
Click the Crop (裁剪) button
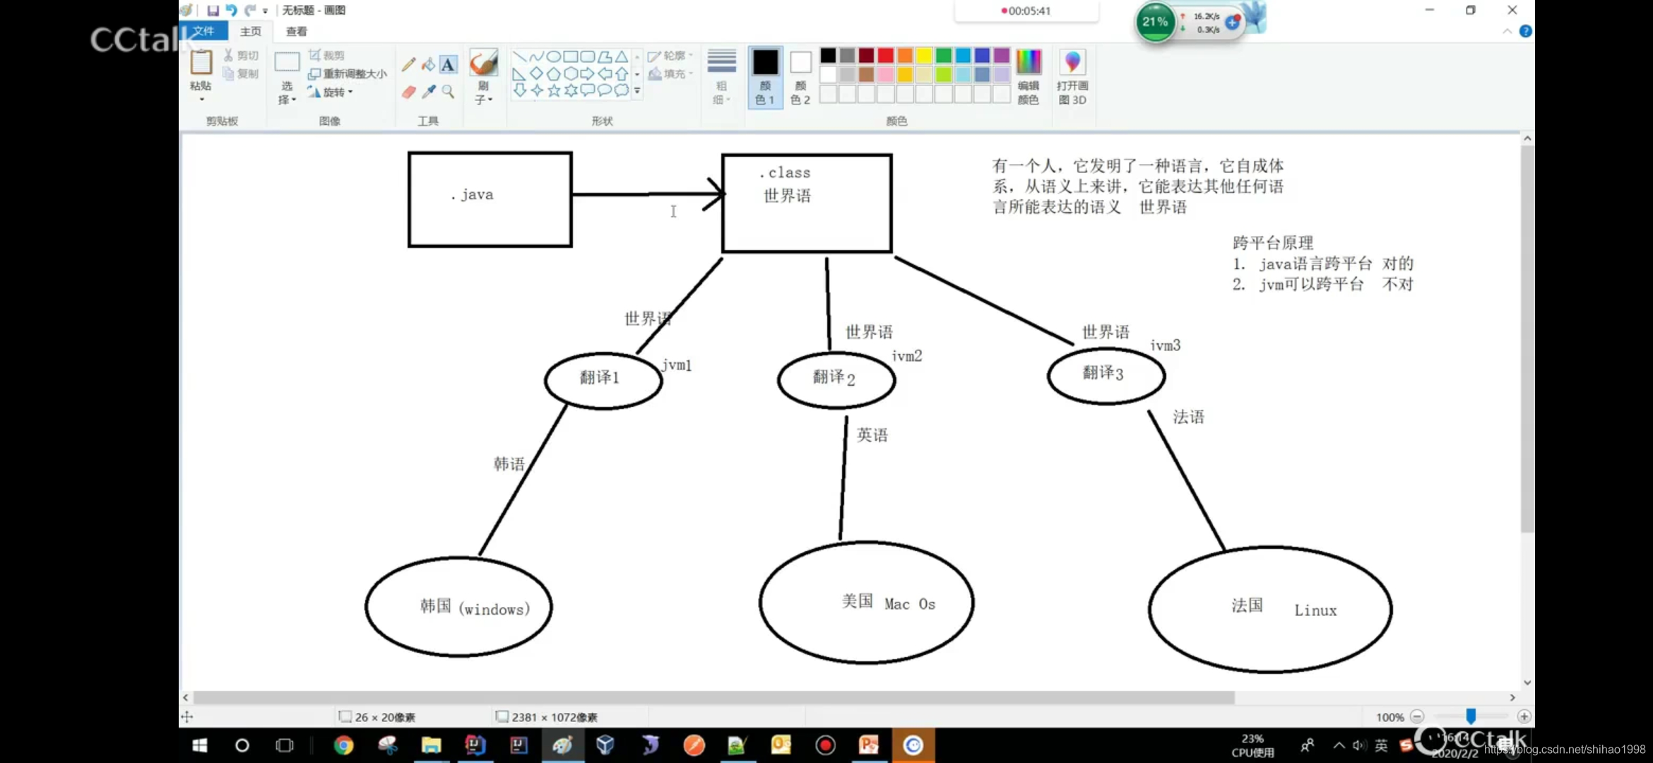click(x=326, y=55)
